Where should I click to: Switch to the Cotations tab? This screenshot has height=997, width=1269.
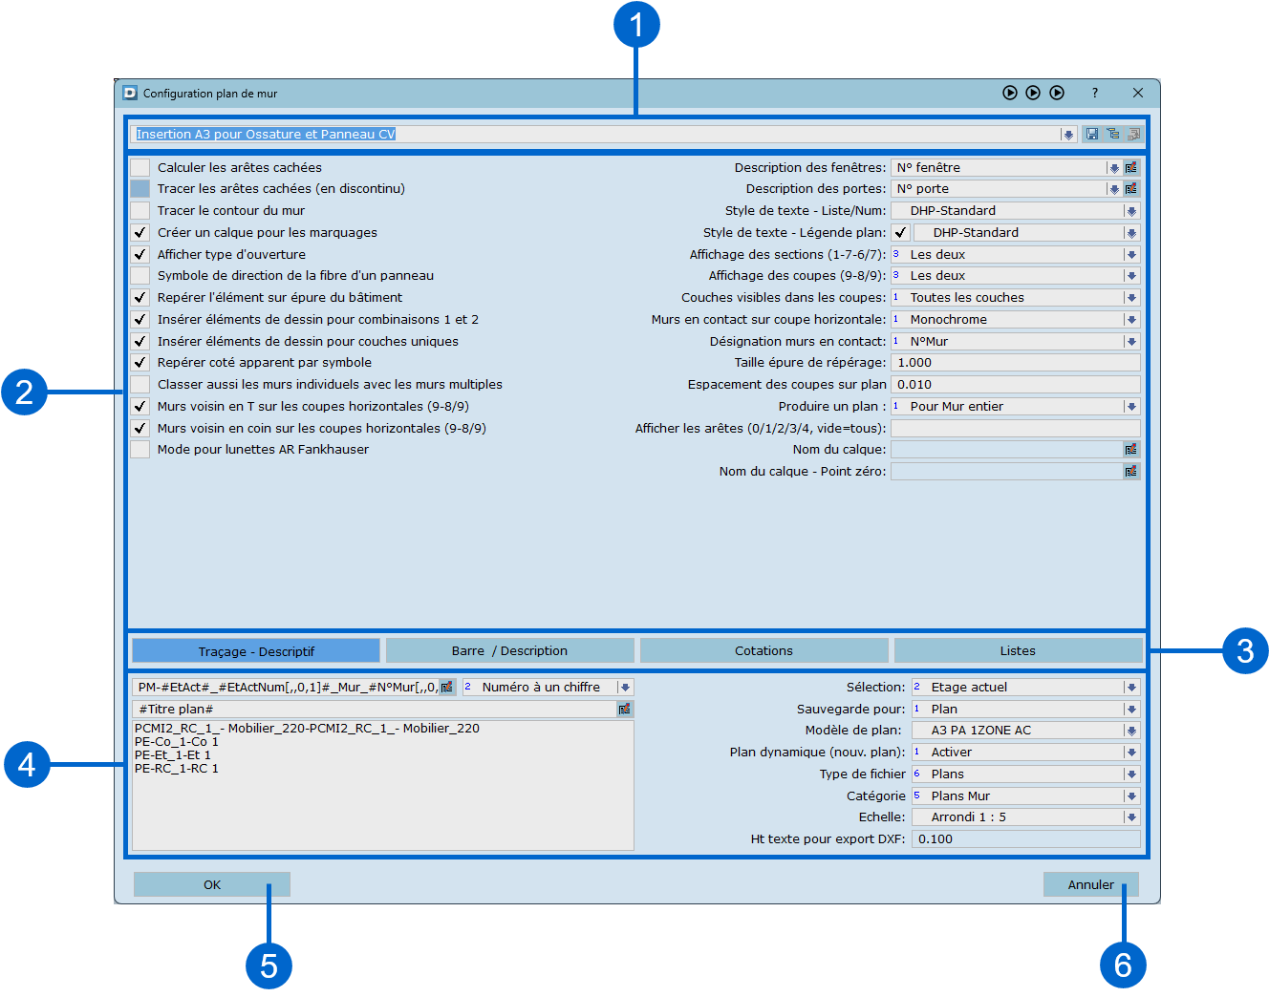tap(764, 651)
